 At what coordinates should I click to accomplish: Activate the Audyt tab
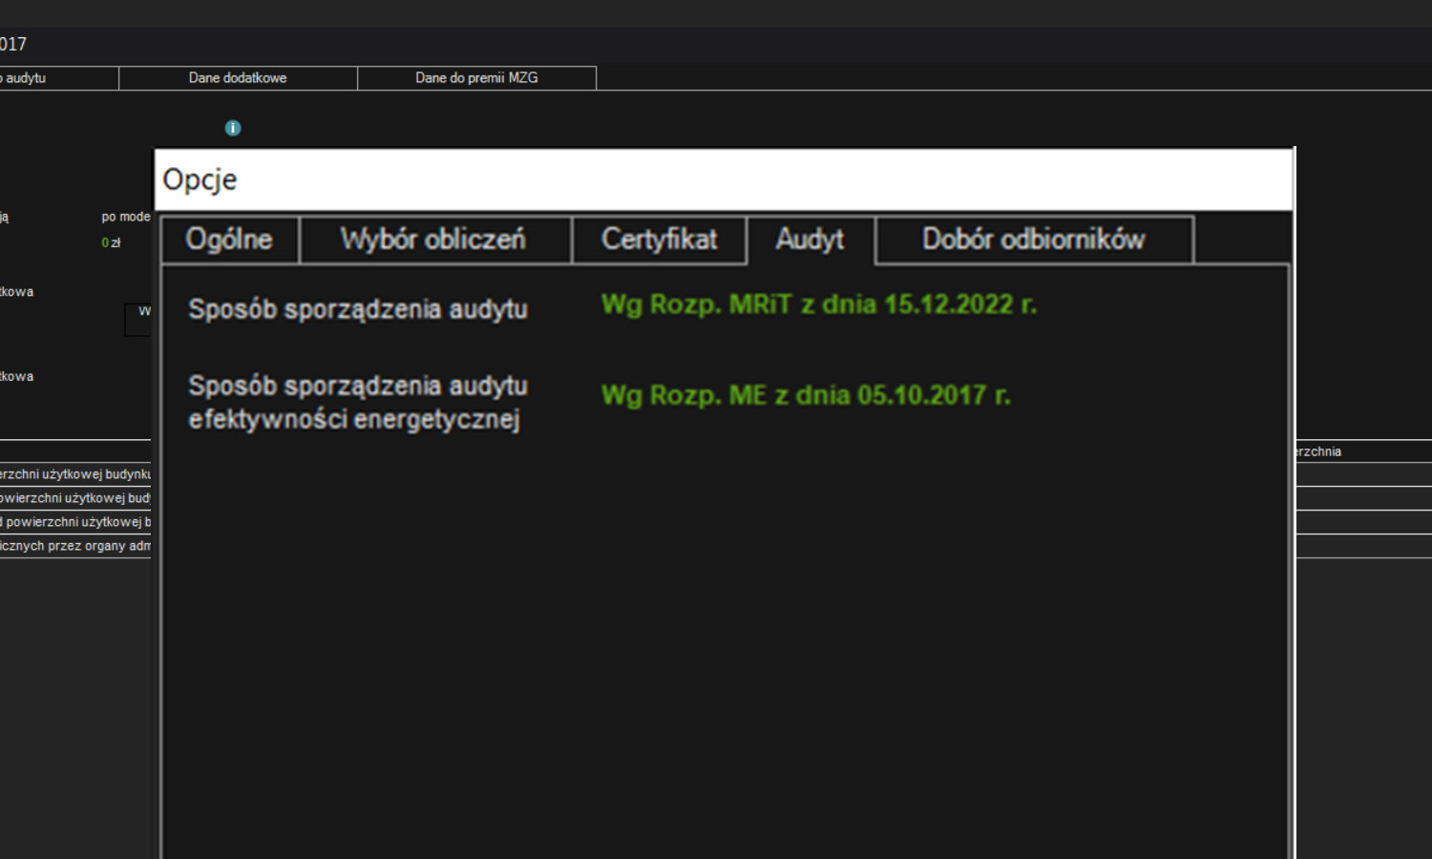pos(811,240)
